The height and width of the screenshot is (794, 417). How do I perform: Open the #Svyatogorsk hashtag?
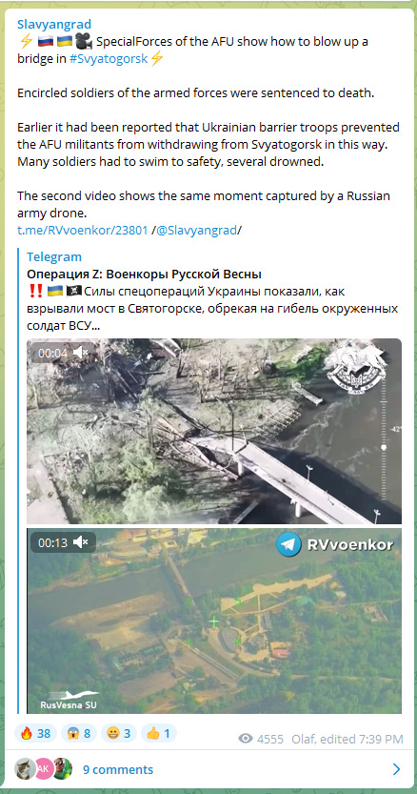(109, 58)
